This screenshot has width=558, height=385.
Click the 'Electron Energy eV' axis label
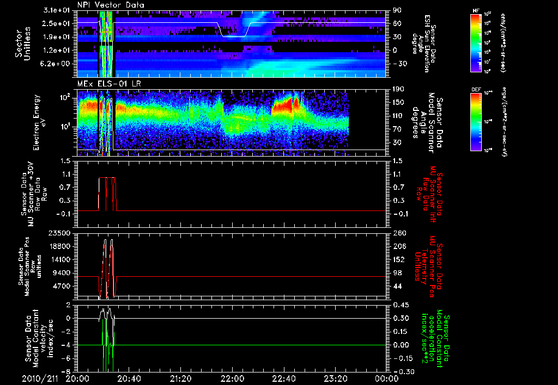point(40,122)
